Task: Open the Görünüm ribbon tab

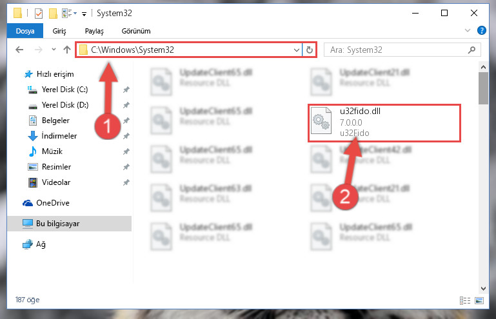Action: (136, 31)
